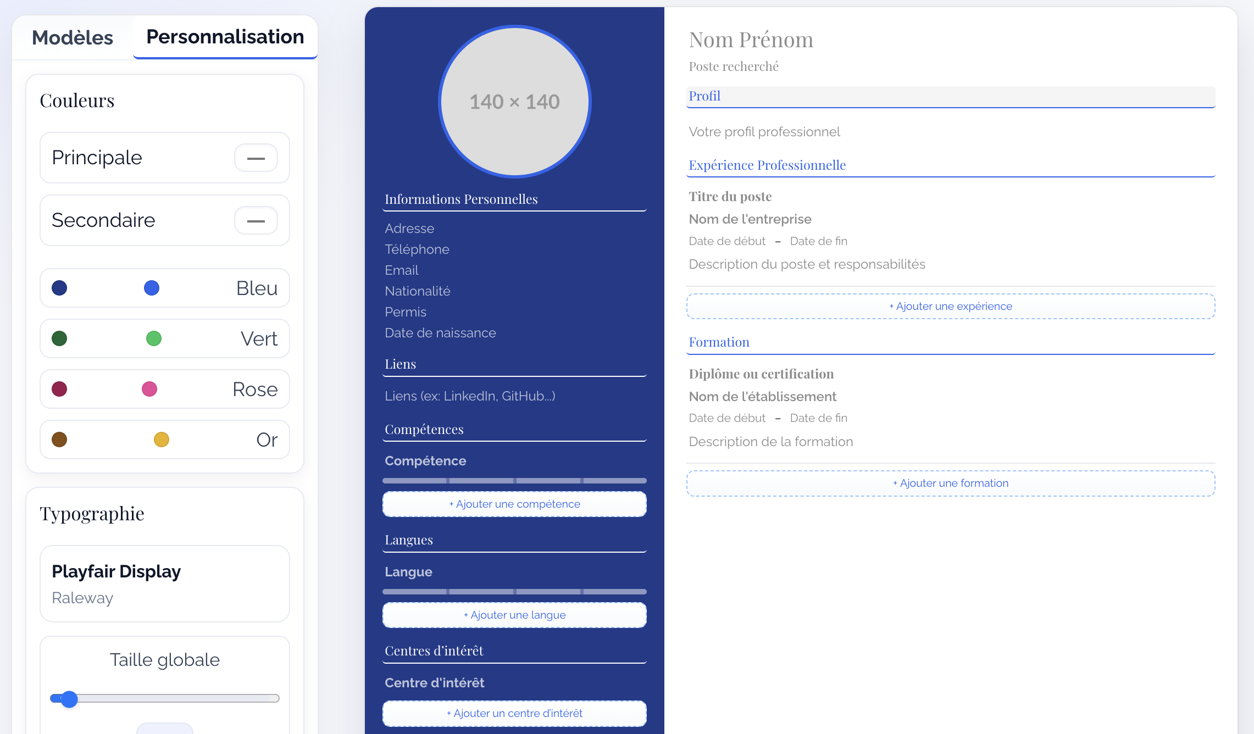Apply the Or color palette

[164, 440]
